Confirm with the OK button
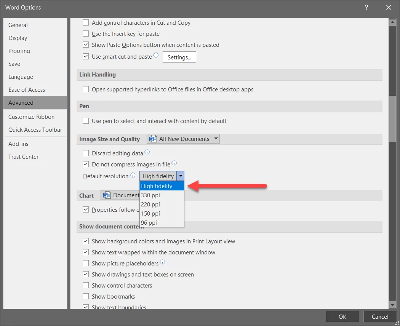 pyautogui.click(x=342, y=316)
